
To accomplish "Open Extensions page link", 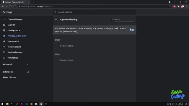I will pos(8,72).
